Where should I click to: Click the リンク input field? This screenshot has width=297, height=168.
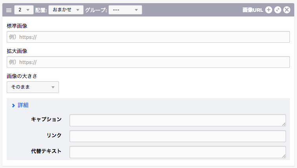(177, 136)
